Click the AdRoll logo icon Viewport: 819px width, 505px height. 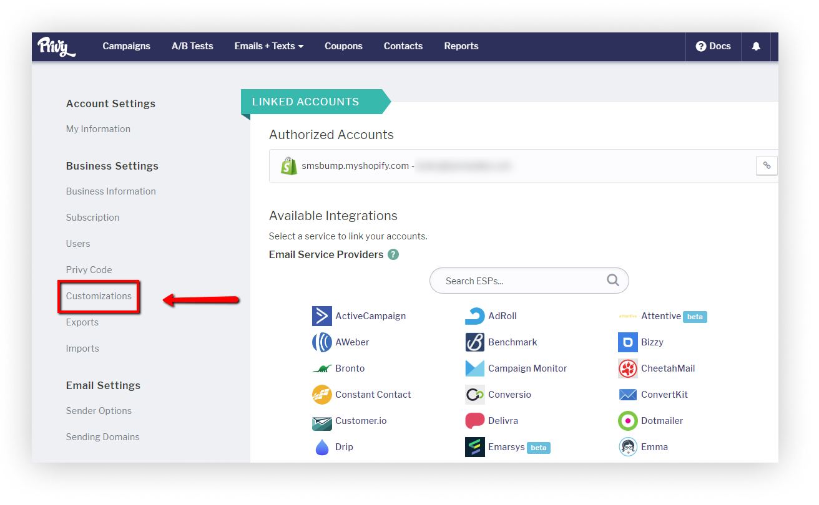click(x=475, y=316)
